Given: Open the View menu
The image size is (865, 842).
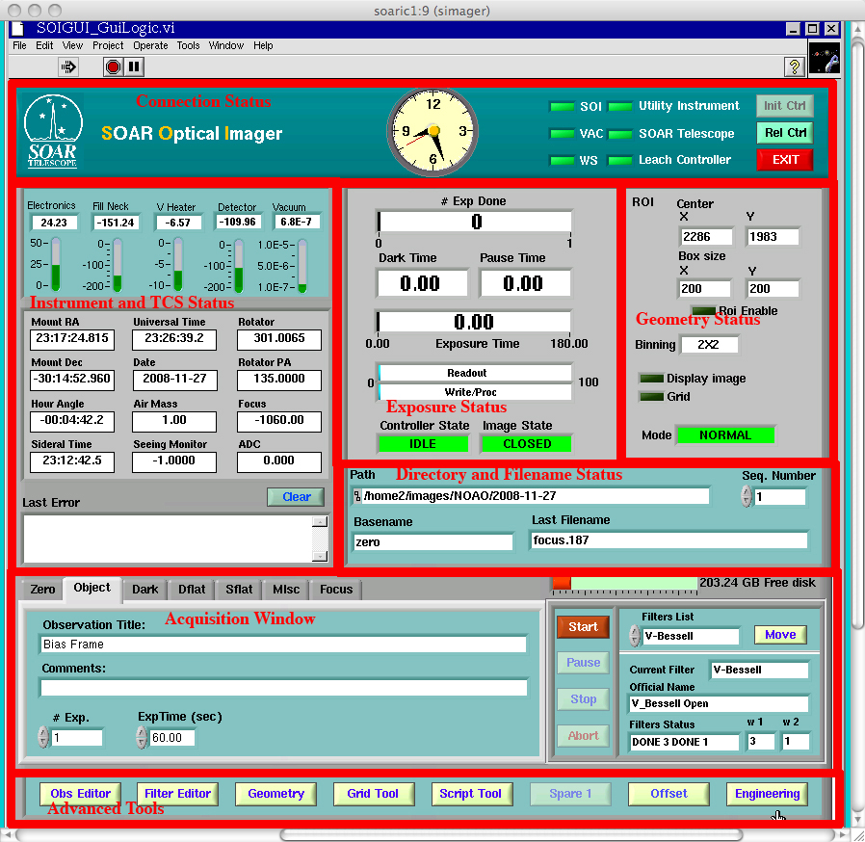Looking at the screenshot, I should point(72,46).
